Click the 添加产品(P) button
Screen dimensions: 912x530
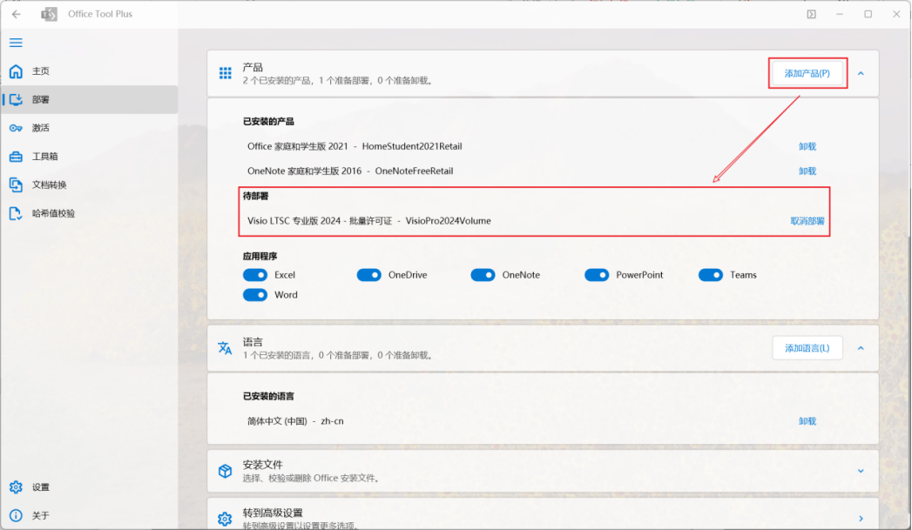pyautogui.click(x=807, y=73)
